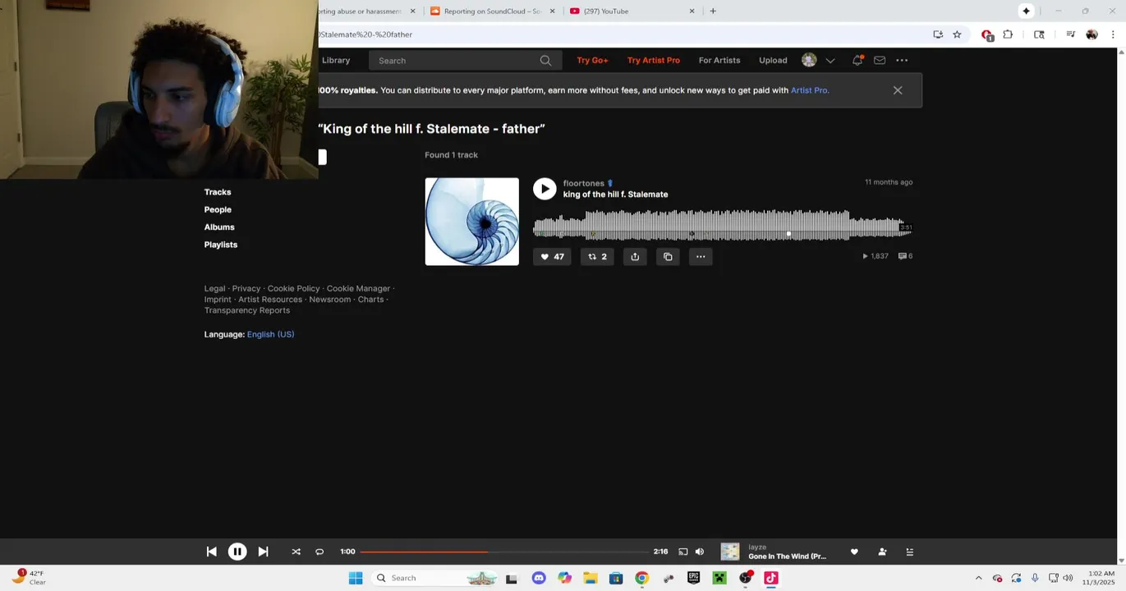Image resolution: width=1126 pixels, height=591 pixels.
Task: Open the Privacy footer link
Action: tap(246, 289)
